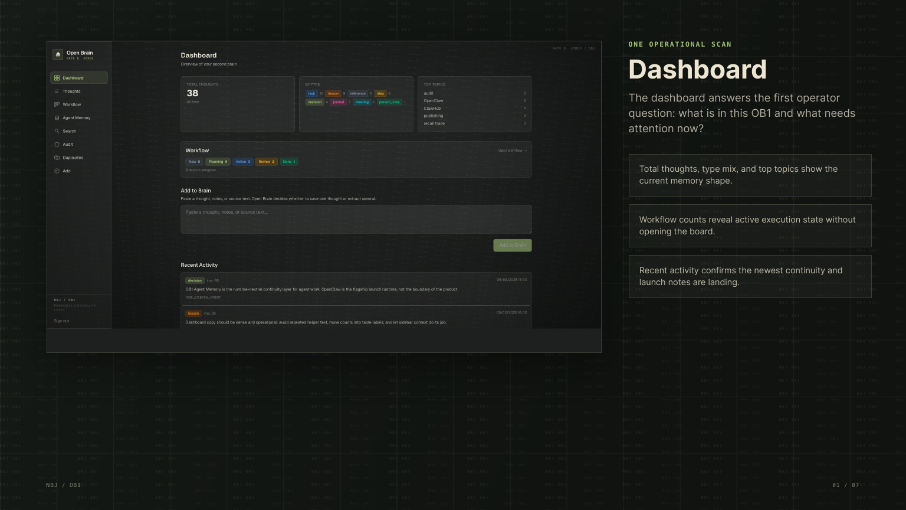The image size is (906, 510).
Task: Click the Open Brain logo icon
Action: pyautogui.click(x=58, y=54)
